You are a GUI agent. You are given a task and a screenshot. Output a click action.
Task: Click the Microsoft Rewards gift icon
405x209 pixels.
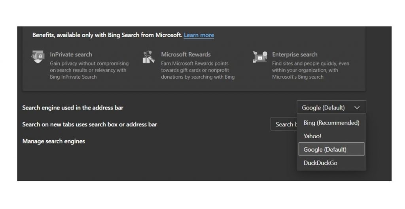click(x=149, y=57)
